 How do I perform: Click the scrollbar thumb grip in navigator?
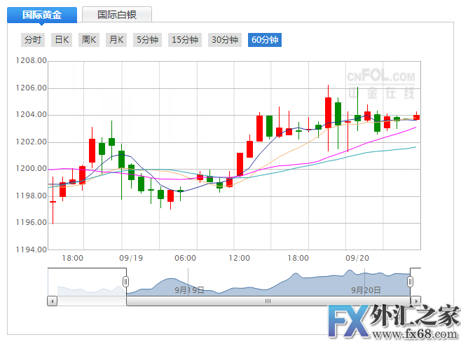(267, 301)
